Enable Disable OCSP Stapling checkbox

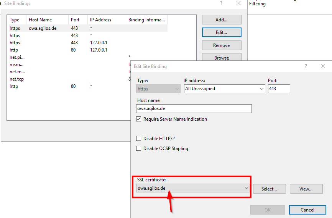click(139, 149)
